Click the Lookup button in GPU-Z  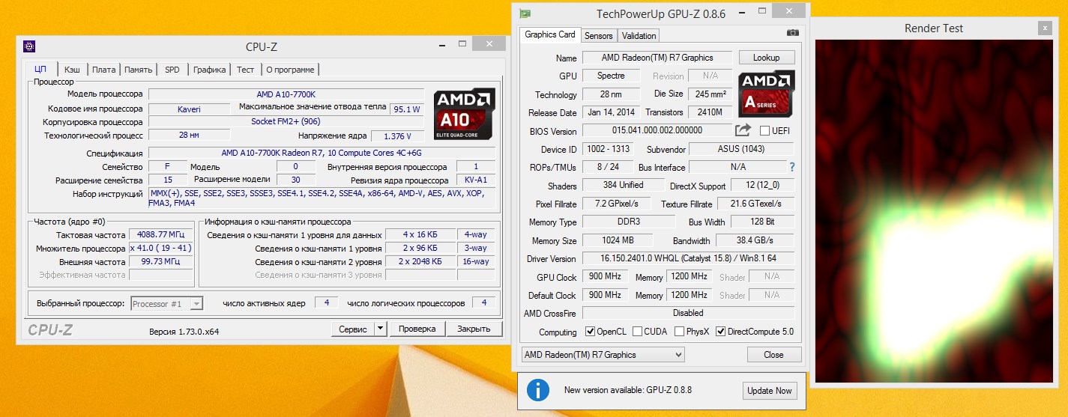click(767, 58)
